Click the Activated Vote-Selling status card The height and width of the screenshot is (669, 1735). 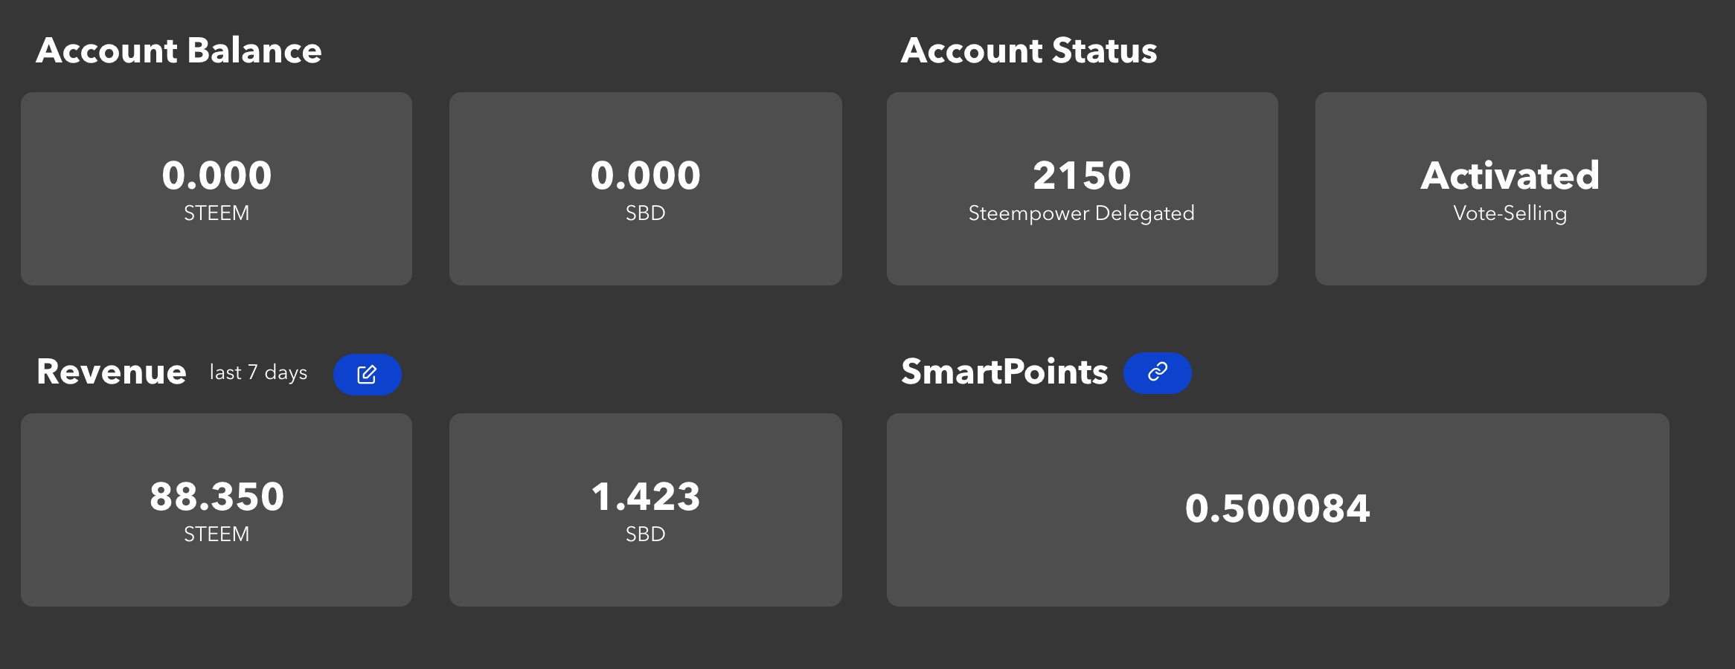point(1511,189)
